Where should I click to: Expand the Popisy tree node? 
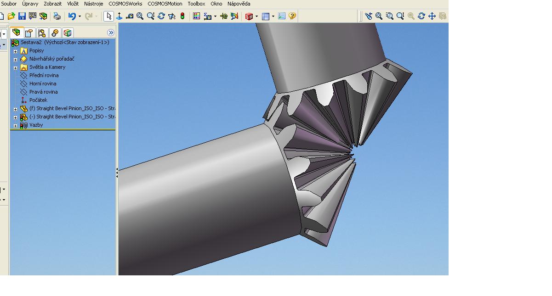tap(15, 51)
